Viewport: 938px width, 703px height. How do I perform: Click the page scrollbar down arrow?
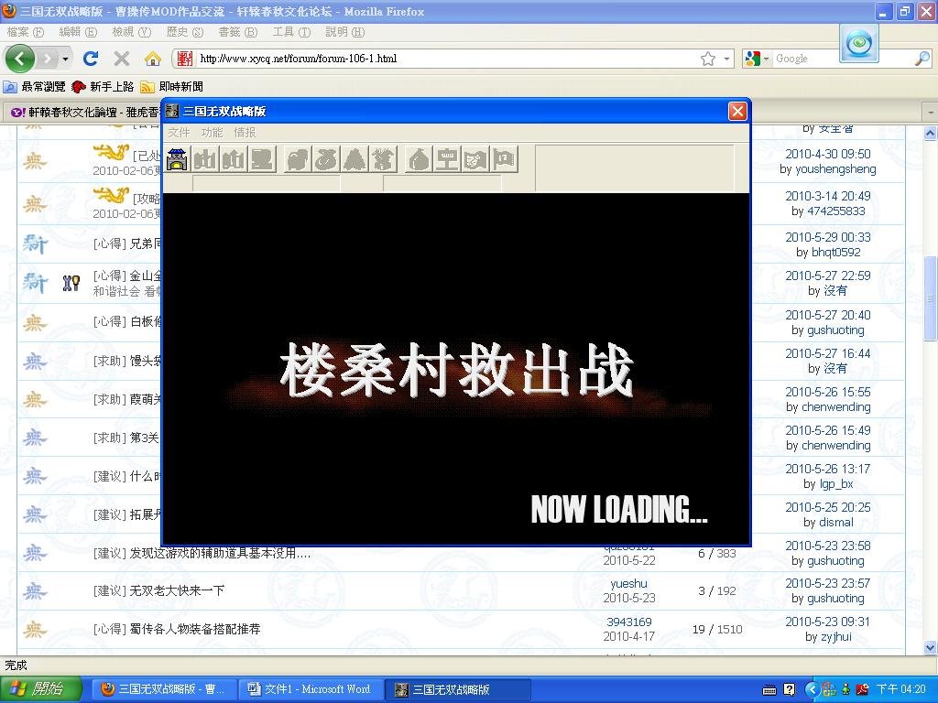point(930,647)
